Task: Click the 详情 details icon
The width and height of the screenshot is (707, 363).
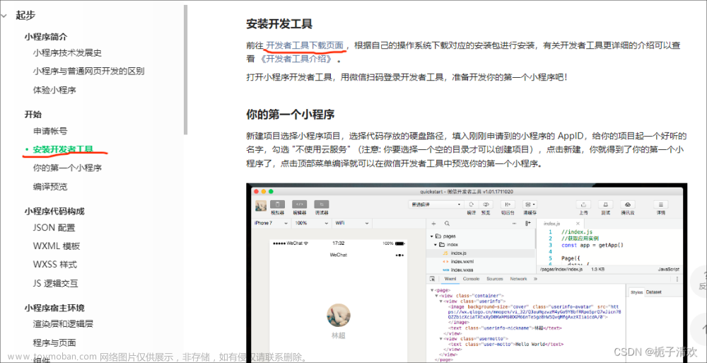Action: [661, 204]
